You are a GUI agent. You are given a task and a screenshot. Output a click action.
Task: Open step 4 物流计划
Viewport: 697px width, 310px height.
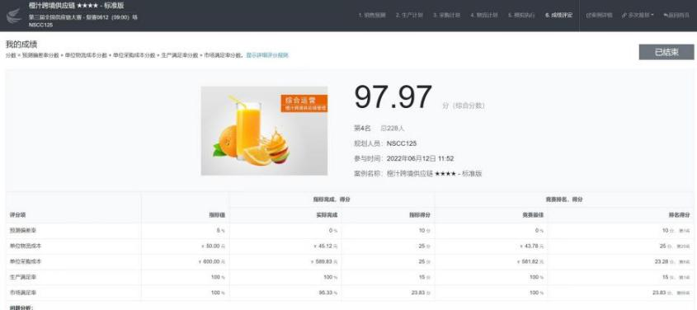(483, 15)
